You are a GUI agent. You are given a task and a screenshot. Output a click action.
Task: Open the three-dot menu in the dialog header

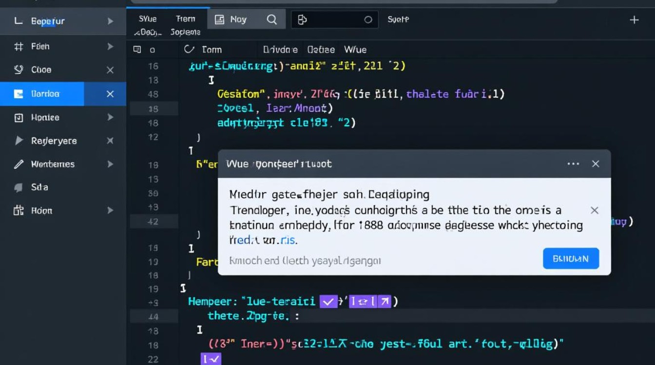(573, 164)
